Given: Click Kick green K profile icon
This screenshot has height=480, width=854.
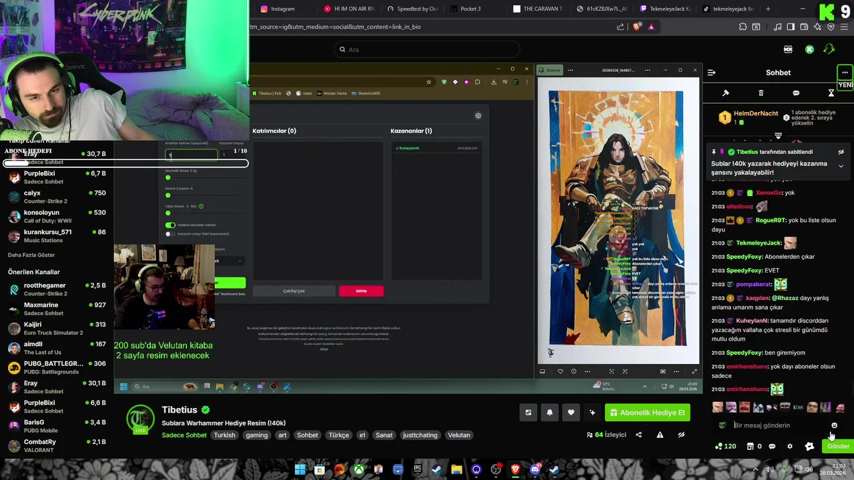Looking at the screenshot, I should pyautogui.click(x=809, y=49).
